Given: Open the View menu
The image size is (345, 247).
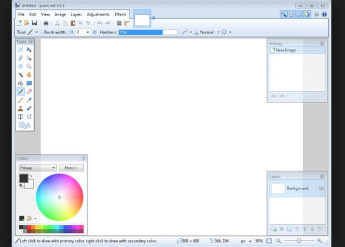Looking at the screenshot, I should (x=45, y=15).
